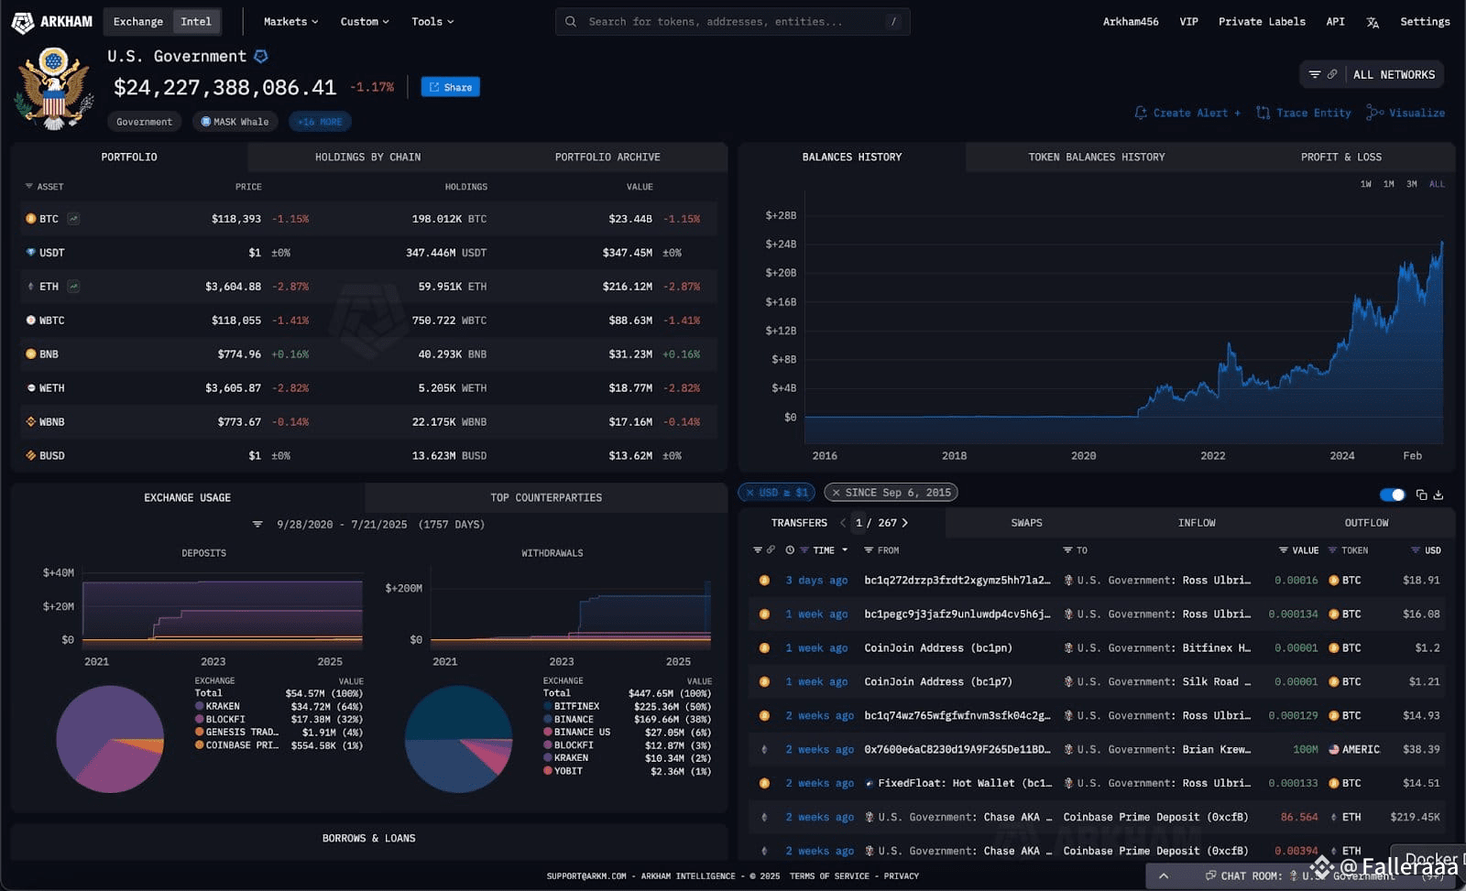Image resolution: width=1466 pixels, height=891 pixels.
Task: Sort transfers by TIME column arrow
Action: (x=845, y=550)
